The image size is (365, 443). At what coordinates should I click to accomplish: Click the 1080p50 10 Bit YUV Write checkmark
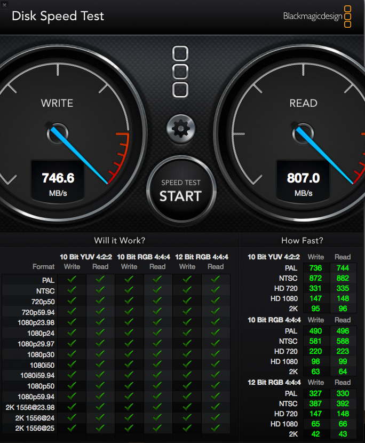point(72,385)
